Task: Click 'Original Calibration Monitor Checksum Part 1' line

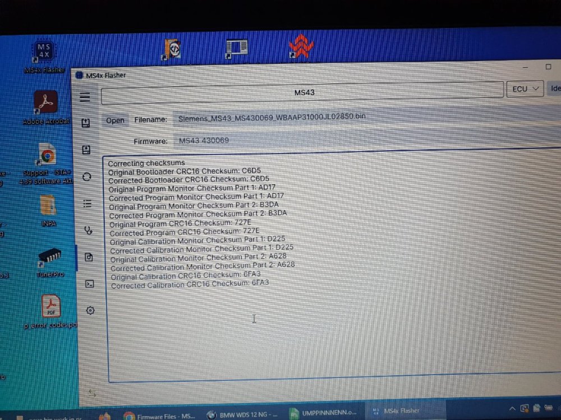Action: pyautogui.click(x=197, y=240)
